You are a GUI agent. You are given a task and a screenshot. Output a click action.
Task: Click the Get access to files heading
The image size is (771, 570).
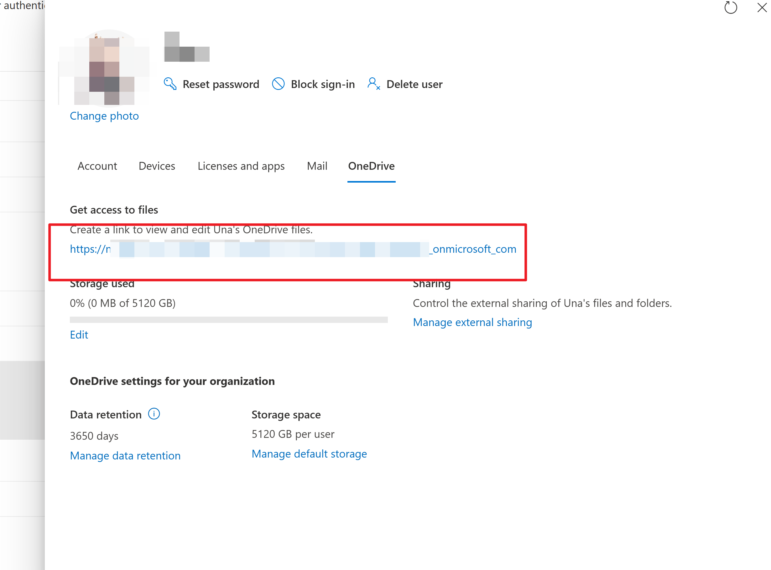point(114,210)
